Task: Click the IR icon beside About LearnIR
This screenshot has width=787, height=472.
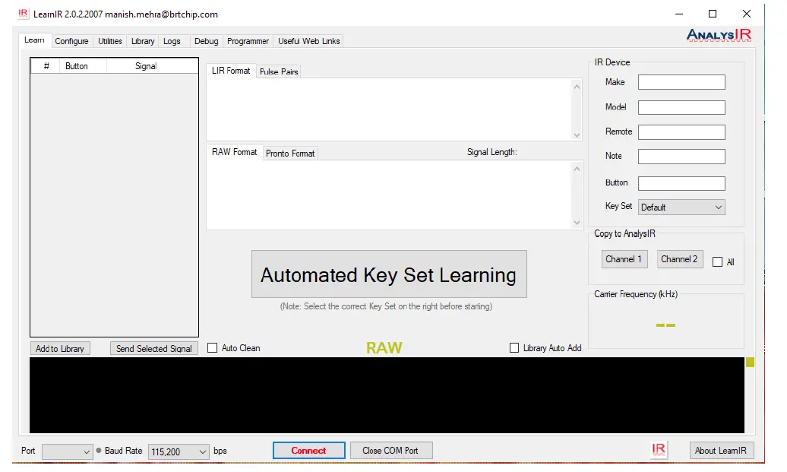Action: point(659,449)
